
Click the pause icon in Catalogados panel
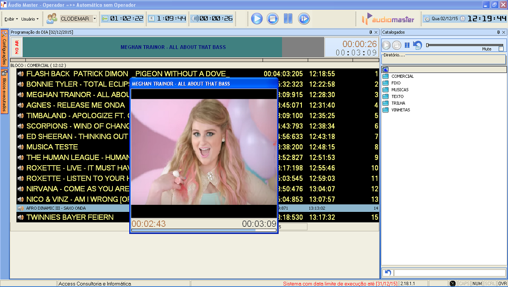407,45
